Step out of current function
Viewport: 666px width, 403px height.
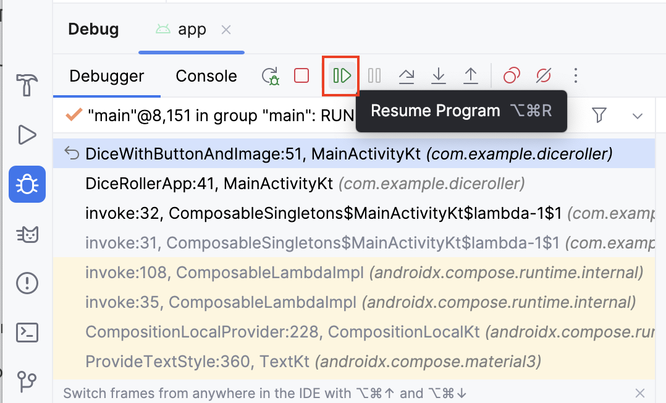[x=471, y=76]
